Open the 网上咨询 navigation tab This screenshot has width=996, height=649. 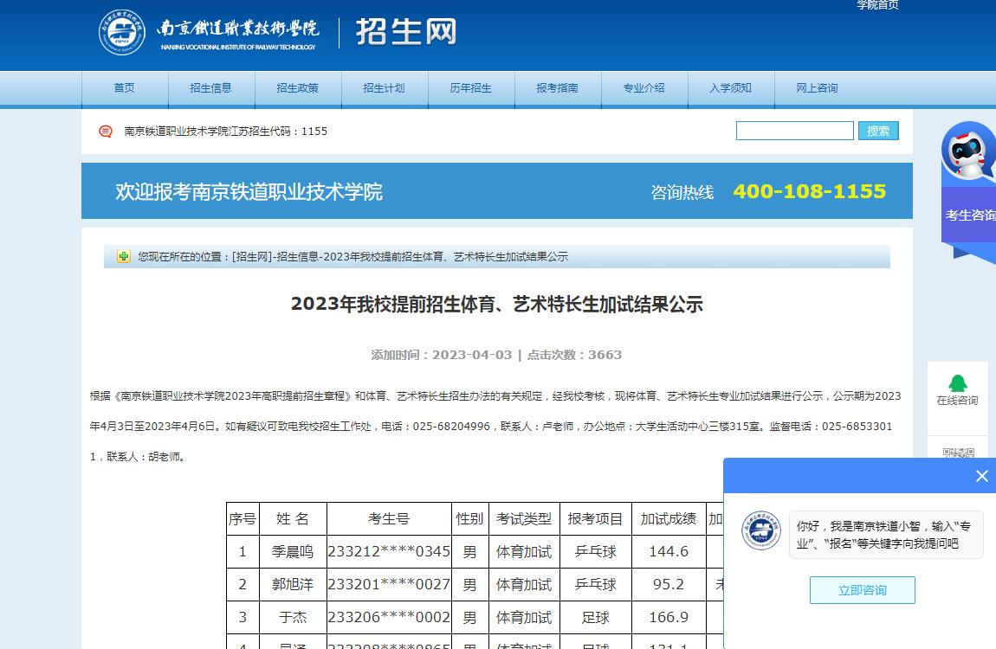[818, 88]
